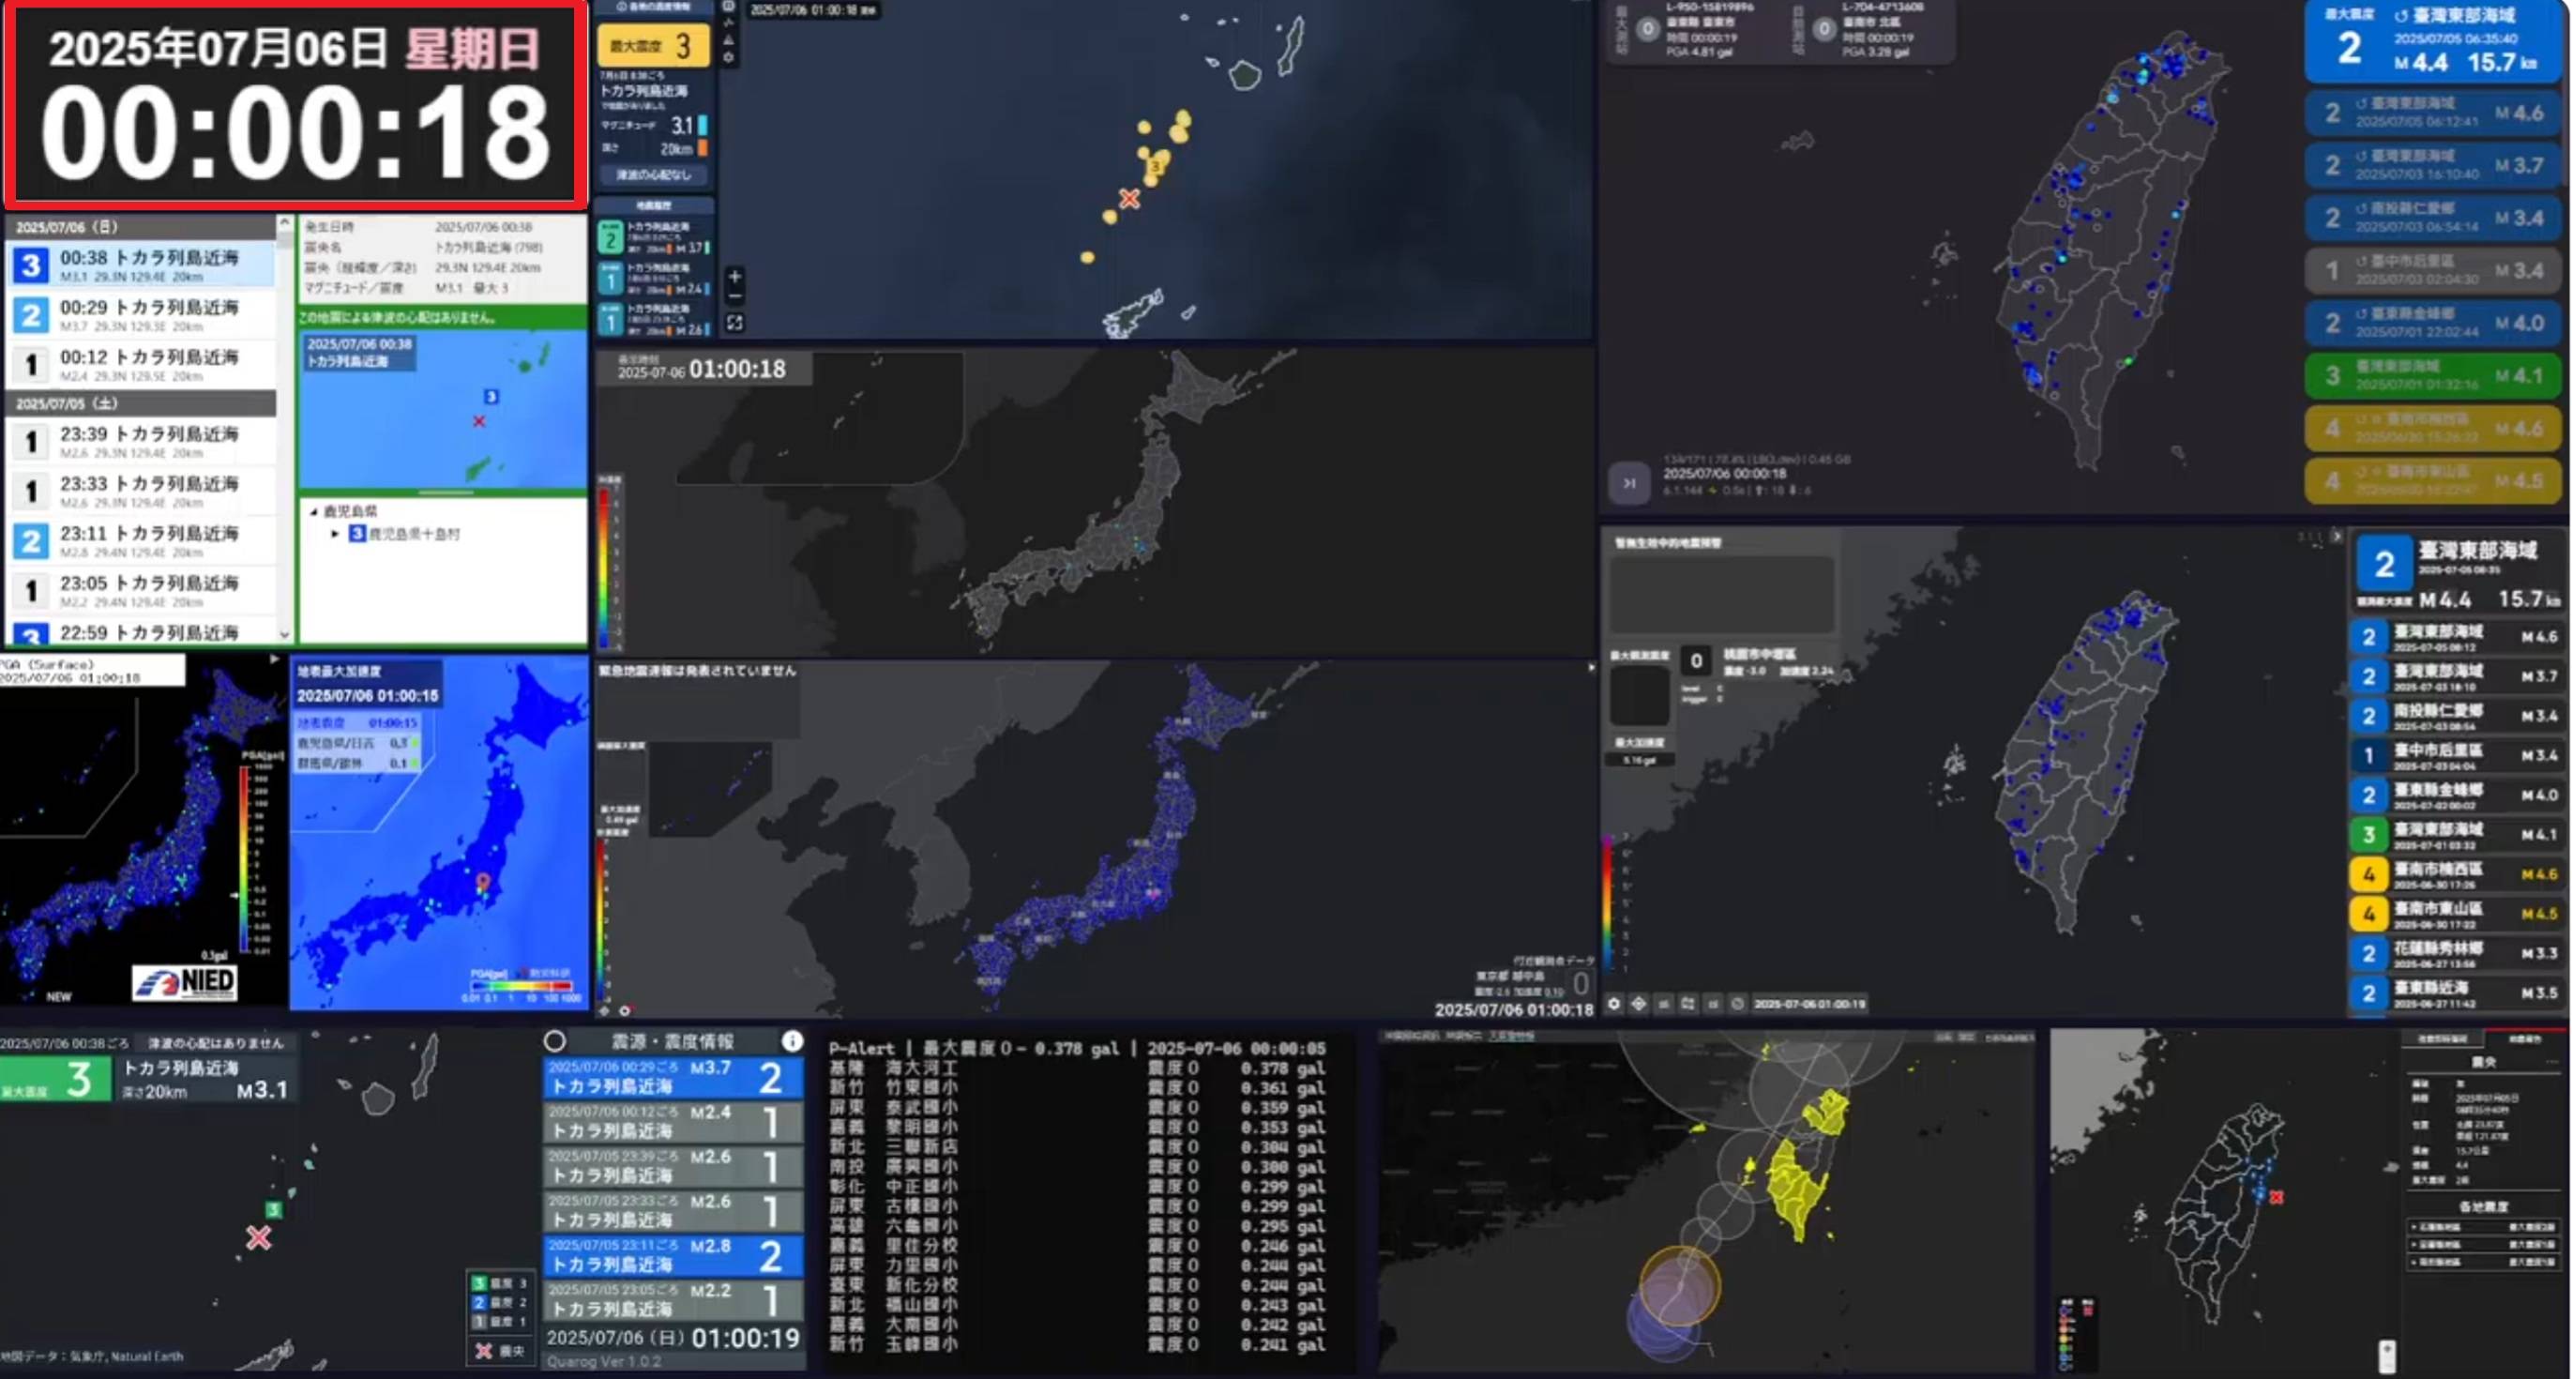Zoom out with minus button on Tokara map
Viewport: 2572px width, 1379px height.
(x=734, y=296)
